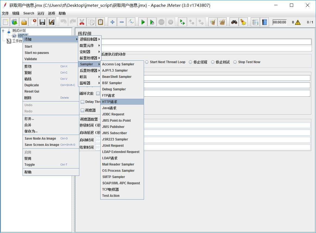Choose Debug Sampler entry
The image size is (316, 233).
pos(122,89)
